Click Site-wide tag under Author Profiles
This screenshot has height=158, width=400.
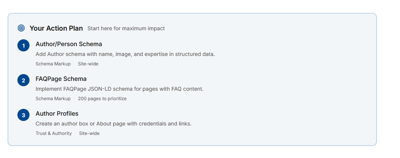point(89,133)
